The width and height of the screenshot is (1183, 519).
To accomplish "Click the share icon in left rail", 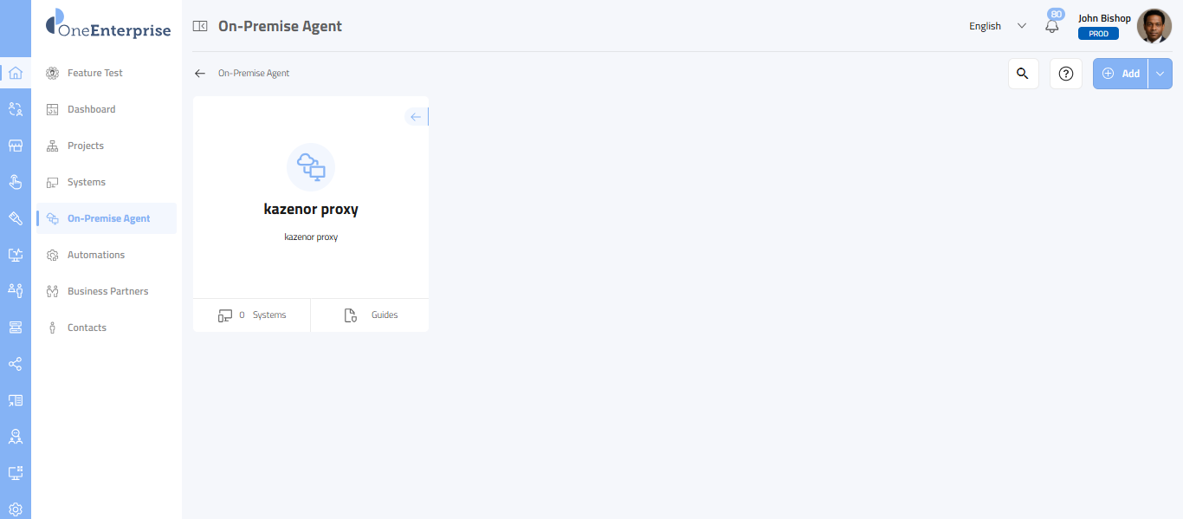I will (x=15, y=364).
